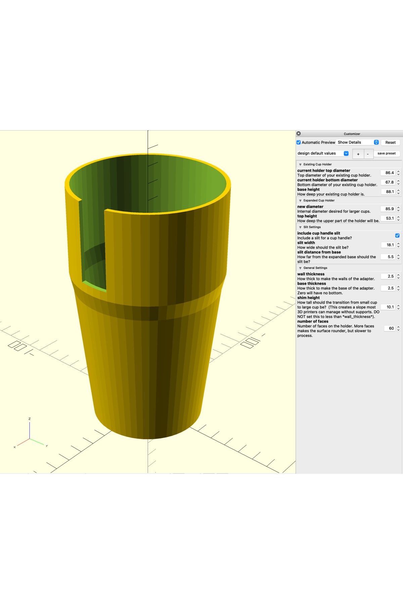
Task: Collapse the Existing Cup Holder section
Action: pyautogui.click(x=300, y=164)
